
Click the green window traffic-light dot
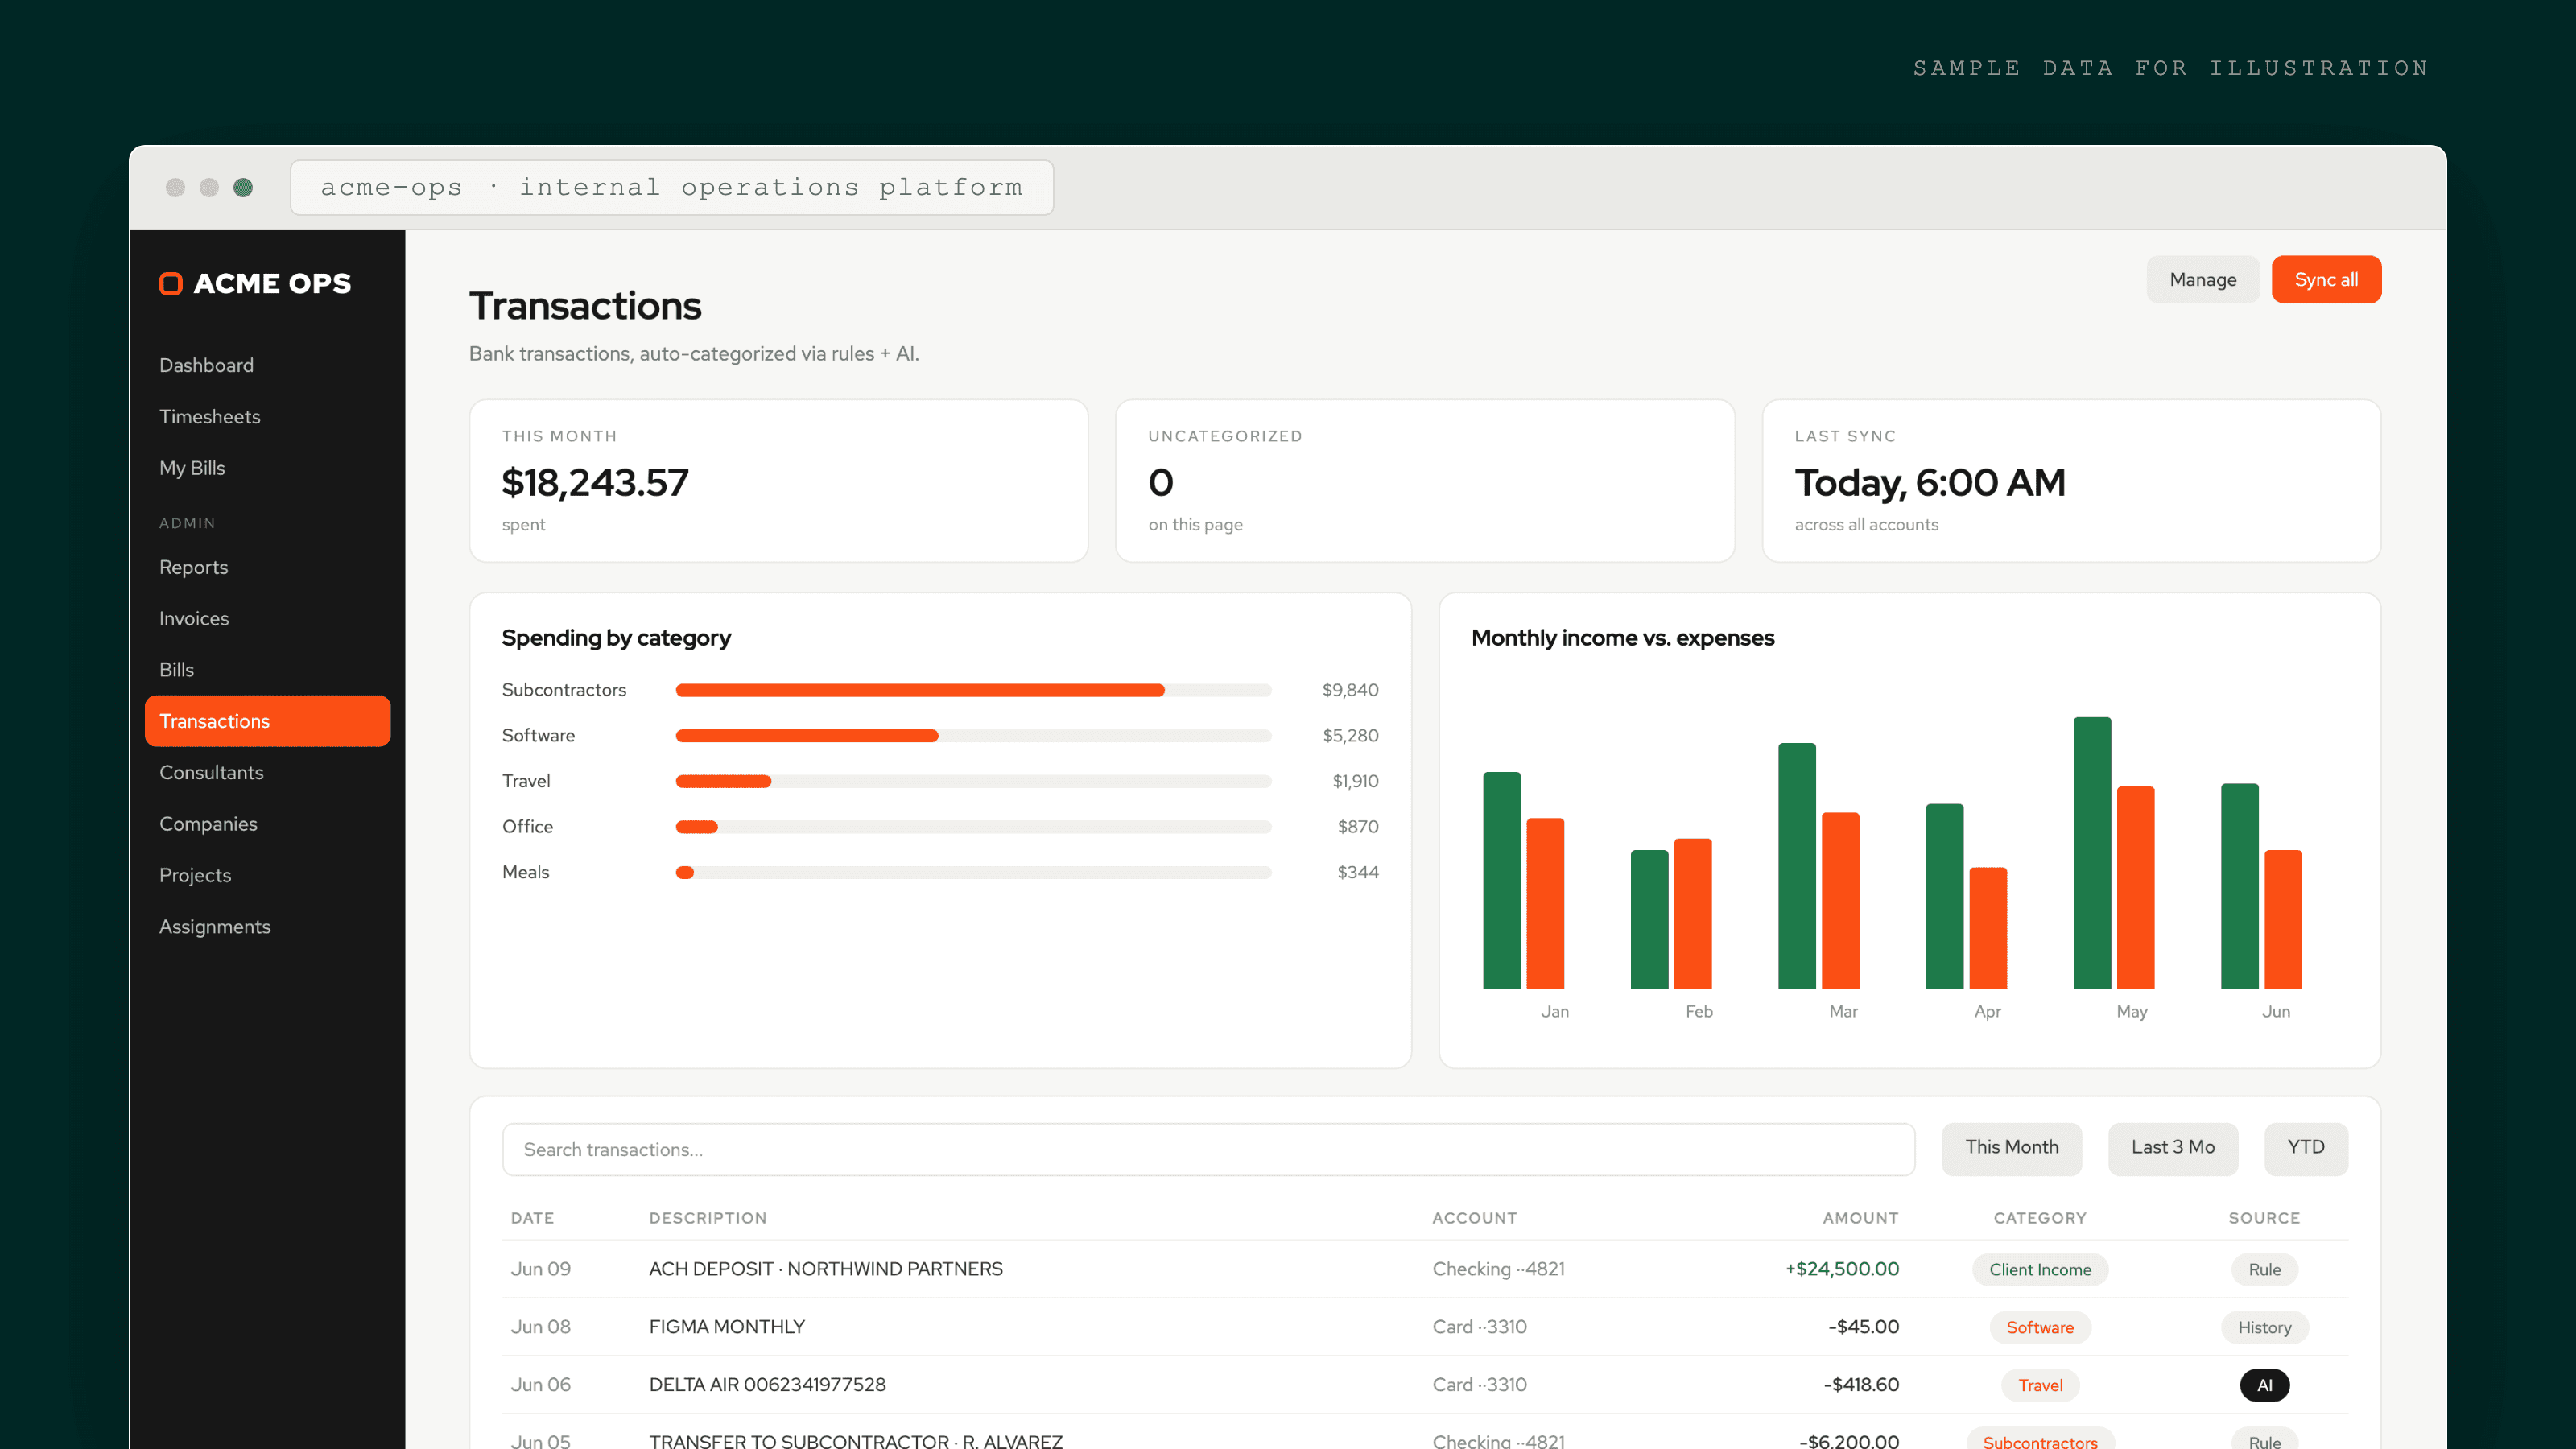[x=243, y=188]
